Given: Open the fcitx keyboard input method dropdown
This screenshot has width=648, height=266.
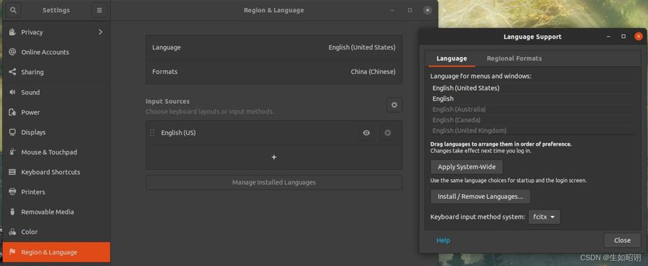Looking at the screenshot, I should (x=544, y=217).
